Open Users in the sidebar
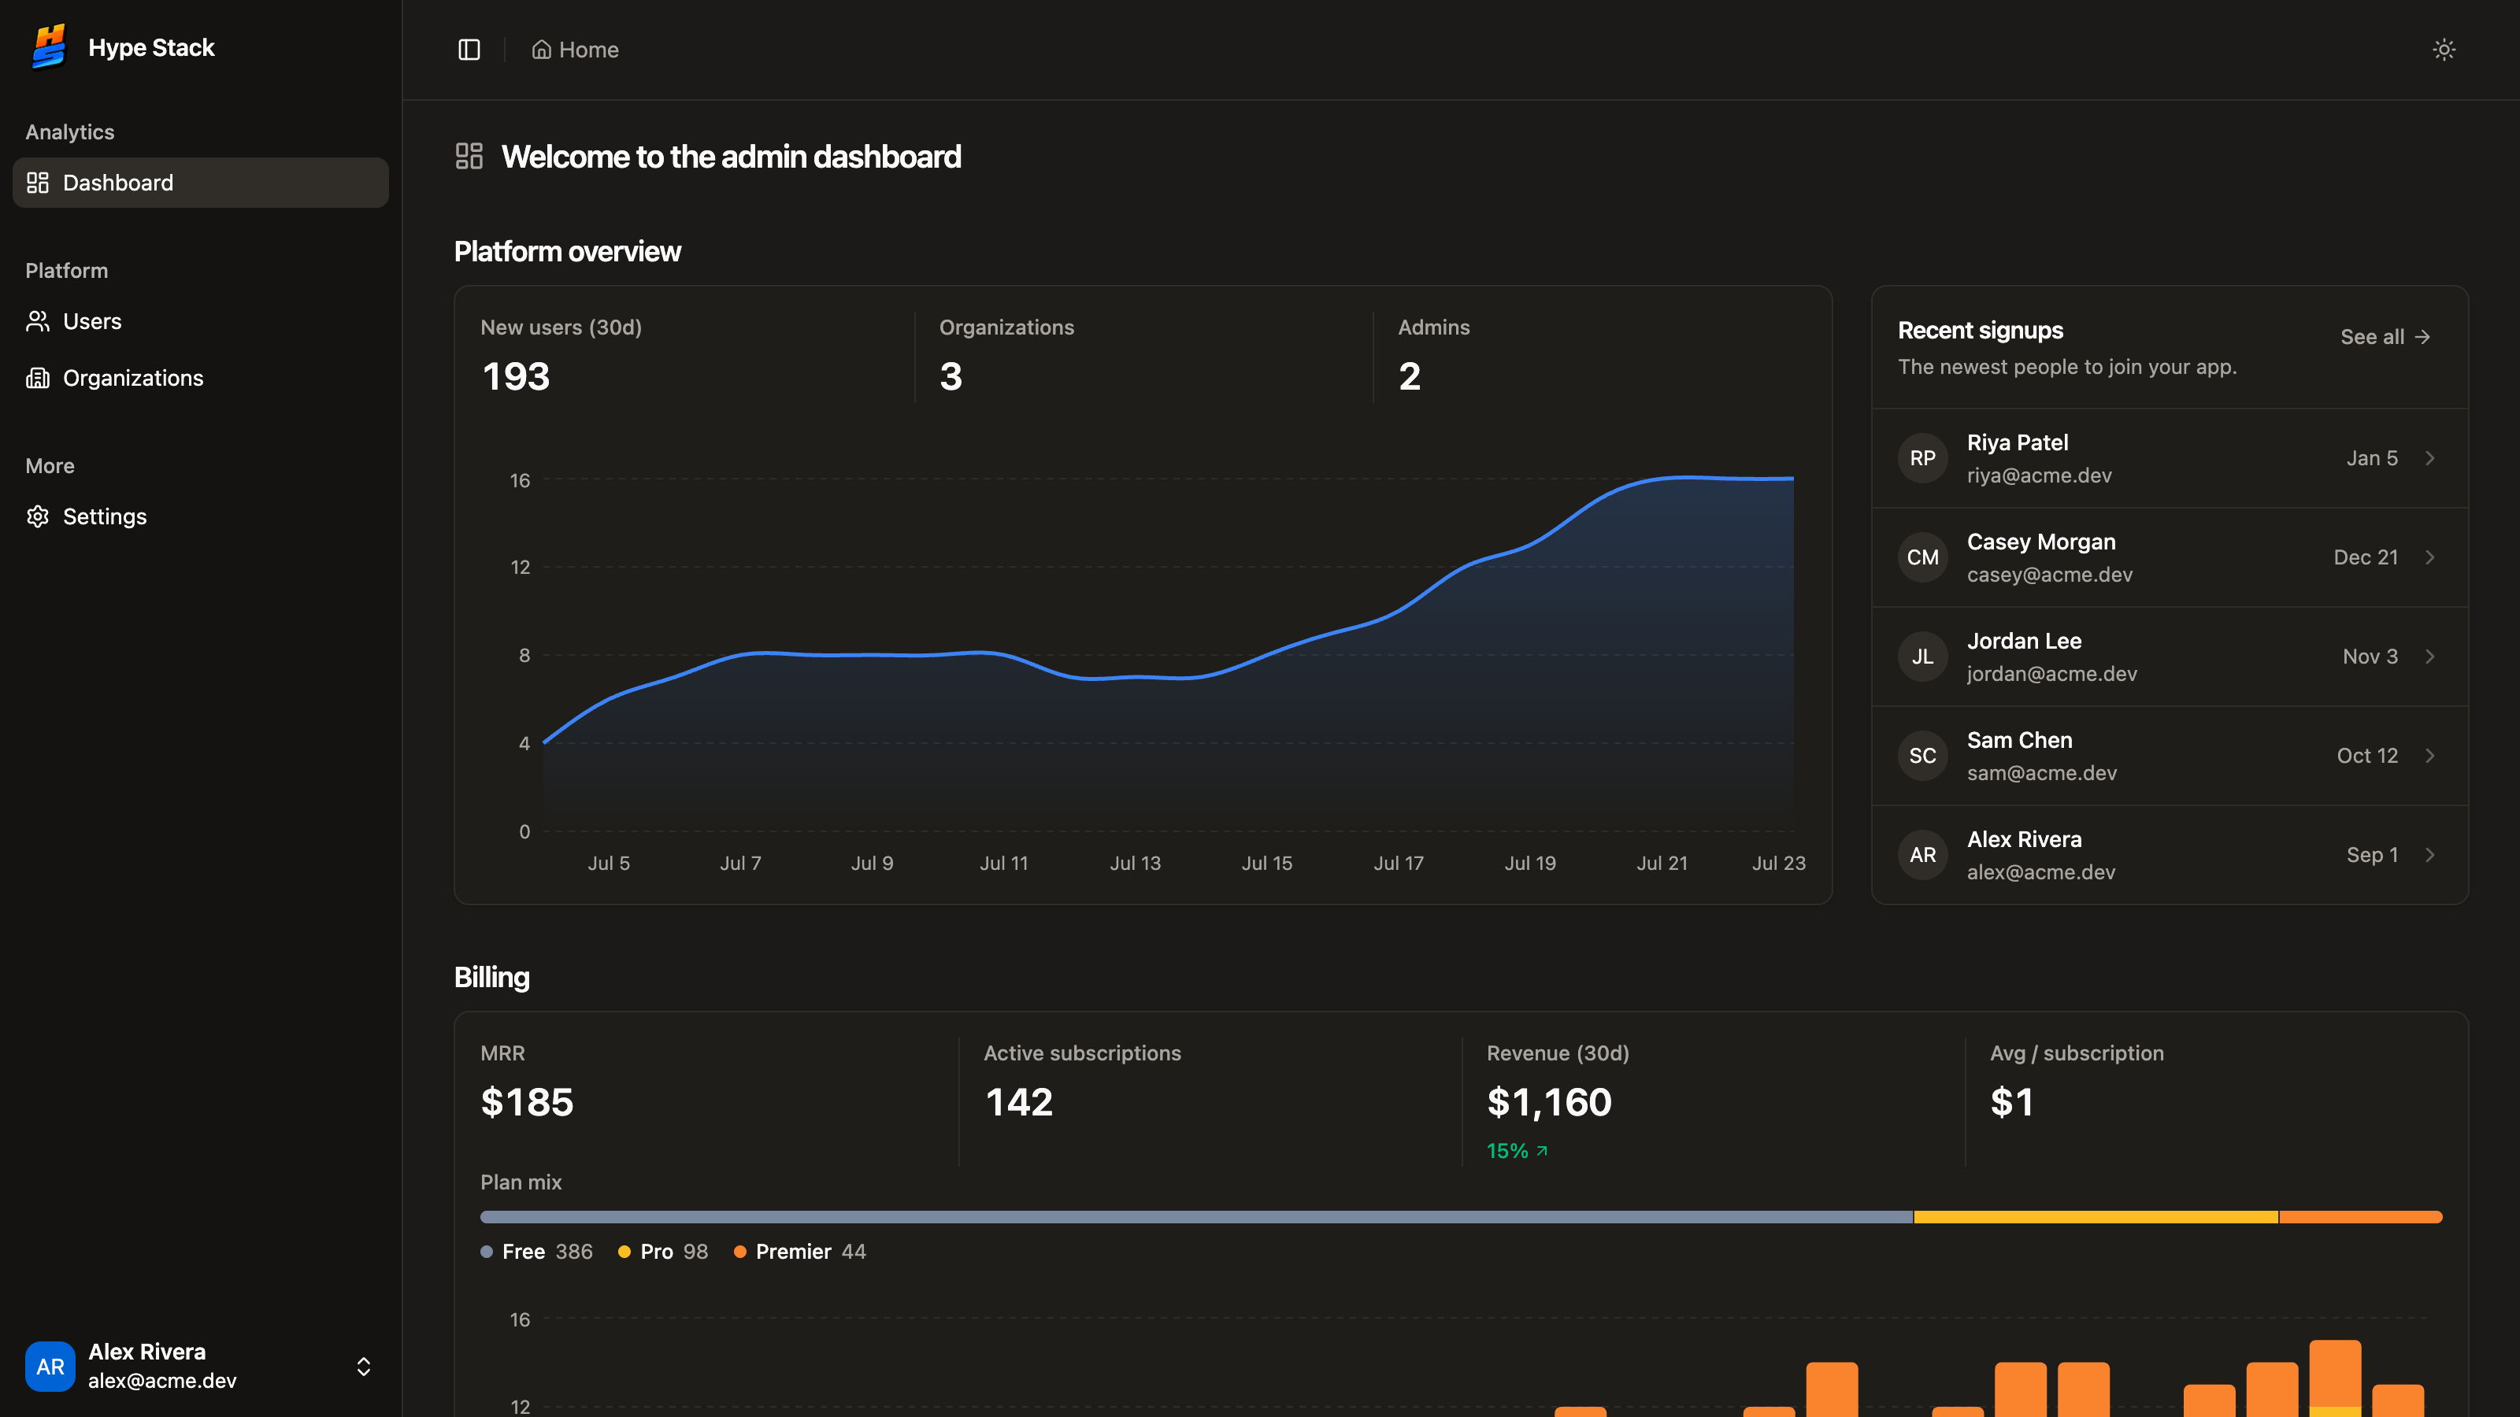The height and width of the screenshot is (1417, 2520). point(201,322)
